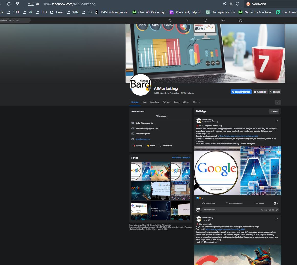Open the Google Bard presentation photo thumbnail

[141, 210]
